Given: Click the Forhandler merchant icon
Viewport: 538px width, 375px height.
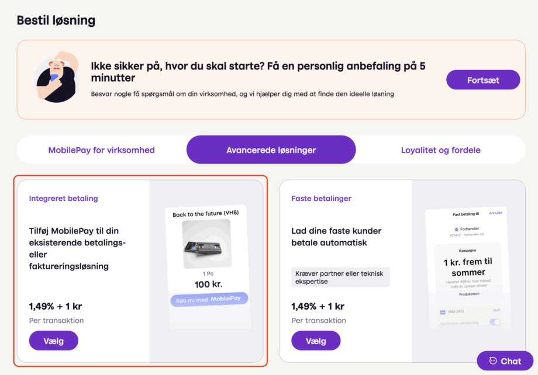Looking at the screenshot, I should pyautogui.click(x=456, y=230).
